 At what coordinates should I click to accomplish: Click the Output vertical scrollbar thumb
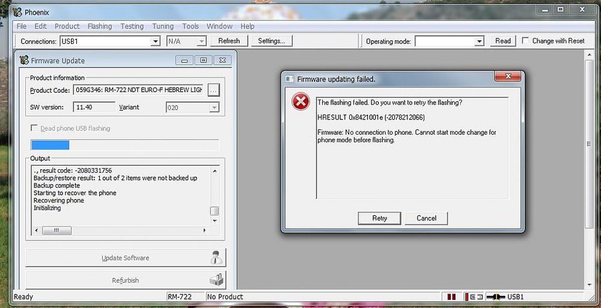pos(215,211)
